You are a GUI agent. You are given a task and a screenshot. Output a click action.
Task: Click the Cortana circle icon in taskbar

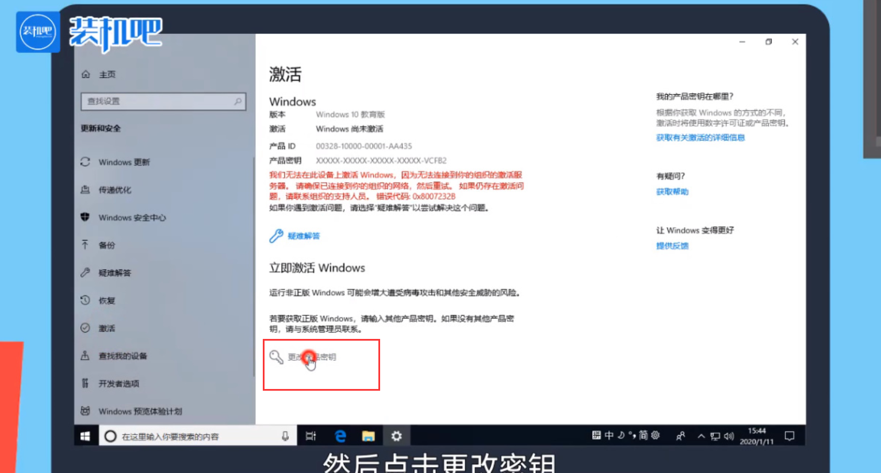click(x=110, y=436)
